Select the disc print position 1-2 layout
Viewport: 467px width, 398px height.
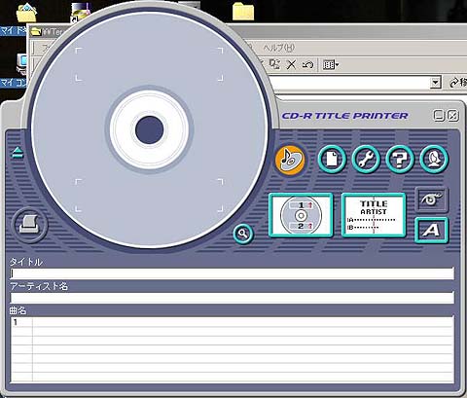click(x=301, y=215)
